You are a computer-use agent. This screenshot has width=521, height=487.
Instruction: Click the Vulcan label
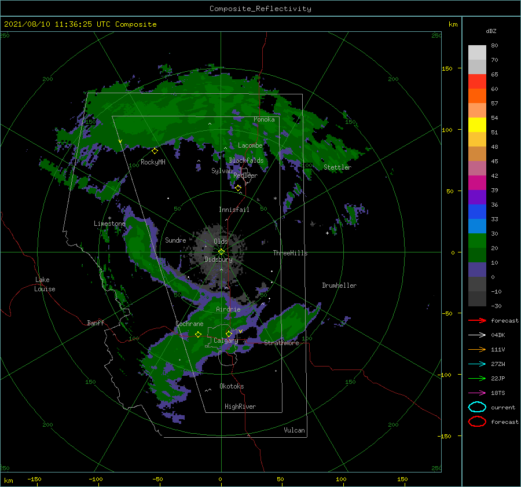[x=294, y=430]
